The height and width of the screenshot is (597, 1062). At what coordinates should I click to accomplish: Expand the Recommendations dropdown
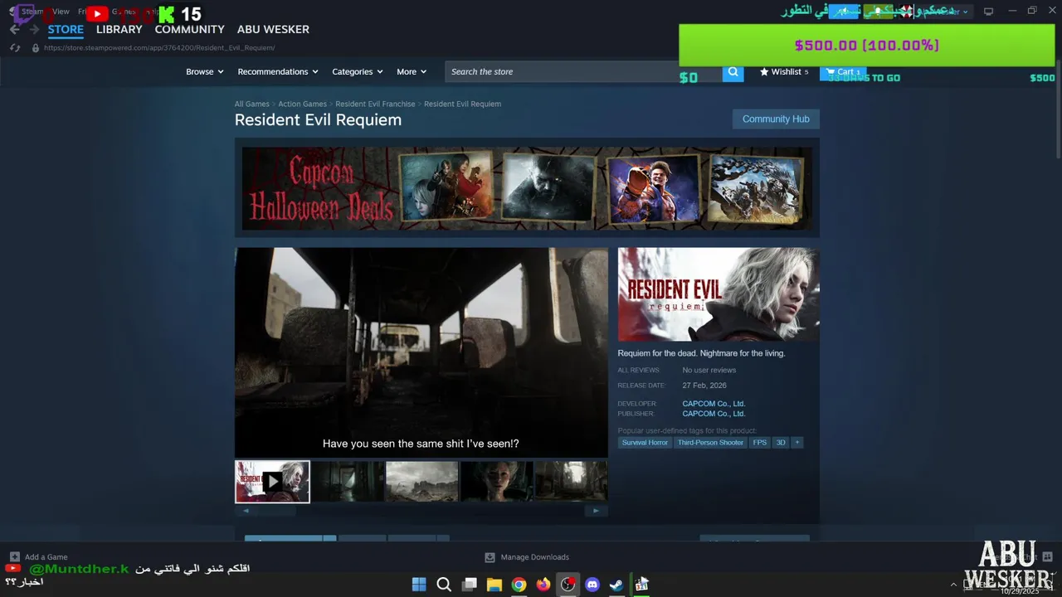coord(278,72)
